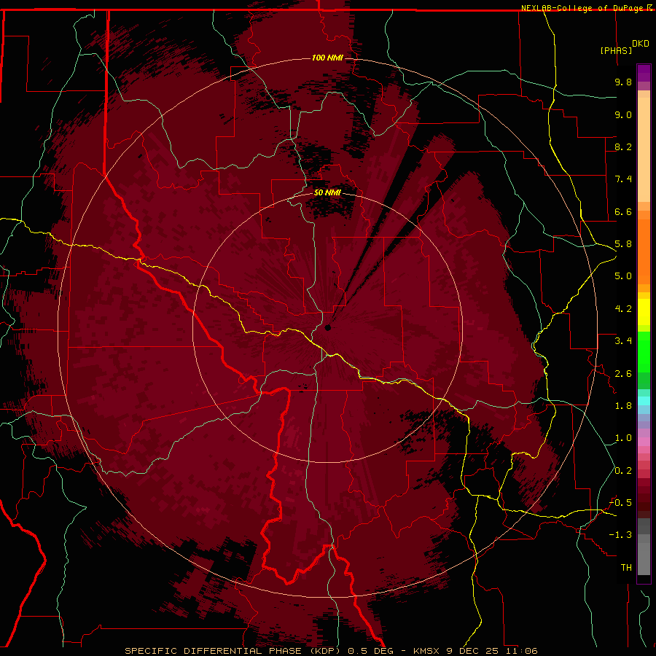Click the 1.8 scale value

pyautogui.click(x=623, y=406)
